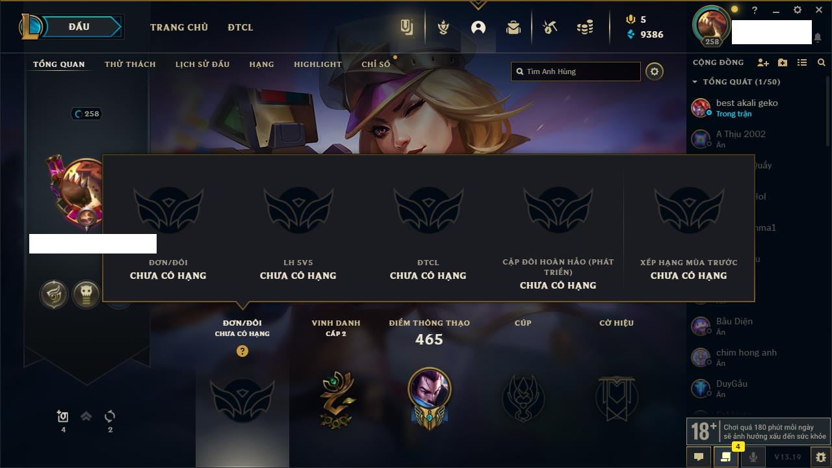Switch to the LỊCH SỬ ĐẤU tab

202,64
